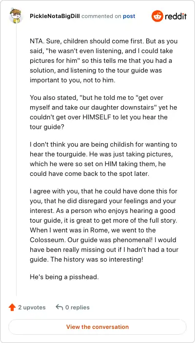Click the reply arrow icon
Viewport: 195px width, 343px height.
pos(59,307)
